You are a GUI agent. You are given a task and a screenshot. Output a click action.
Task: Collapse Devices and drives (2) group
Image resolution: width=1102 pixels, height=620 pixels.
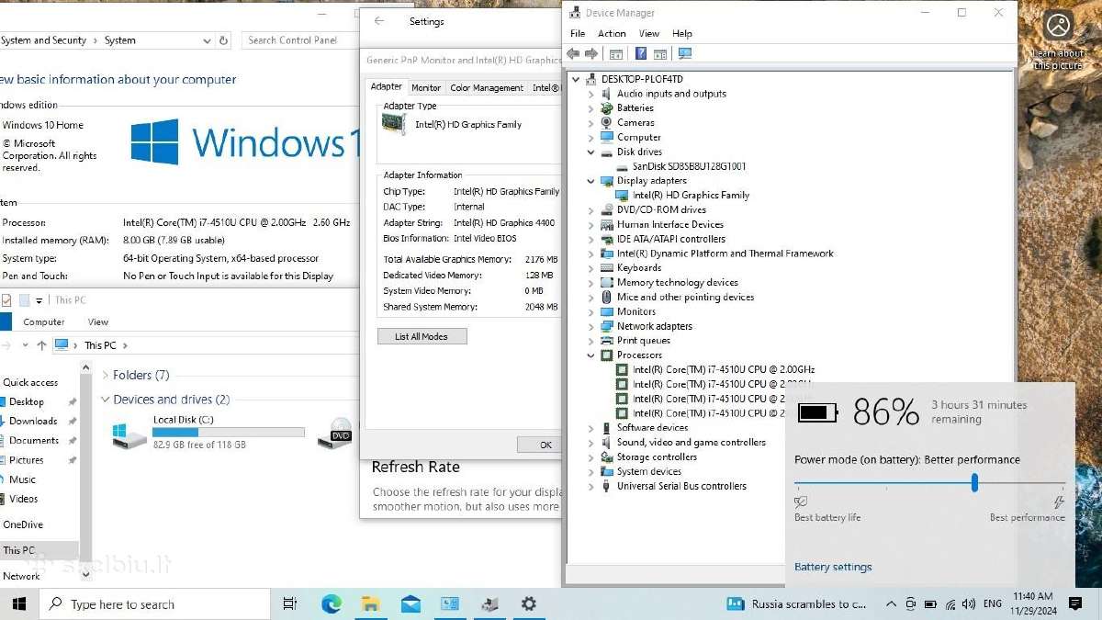[x=105, y=400]
